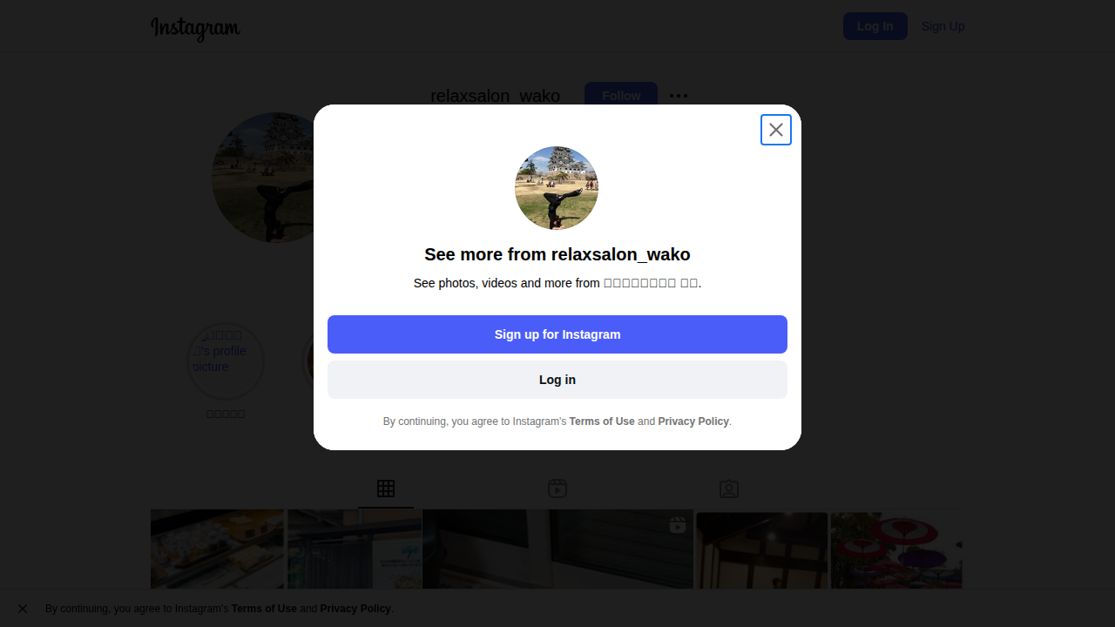Open the three-dot profile options menu
This screenshot has height=627, width=1115.
point(679,96)
